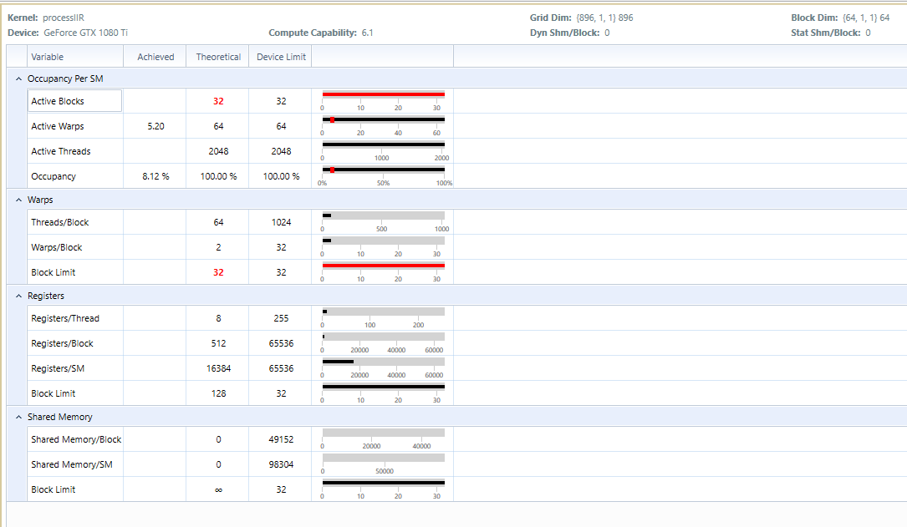
Task: Collapse the Registers section
Action: click(x=18, y=296)
